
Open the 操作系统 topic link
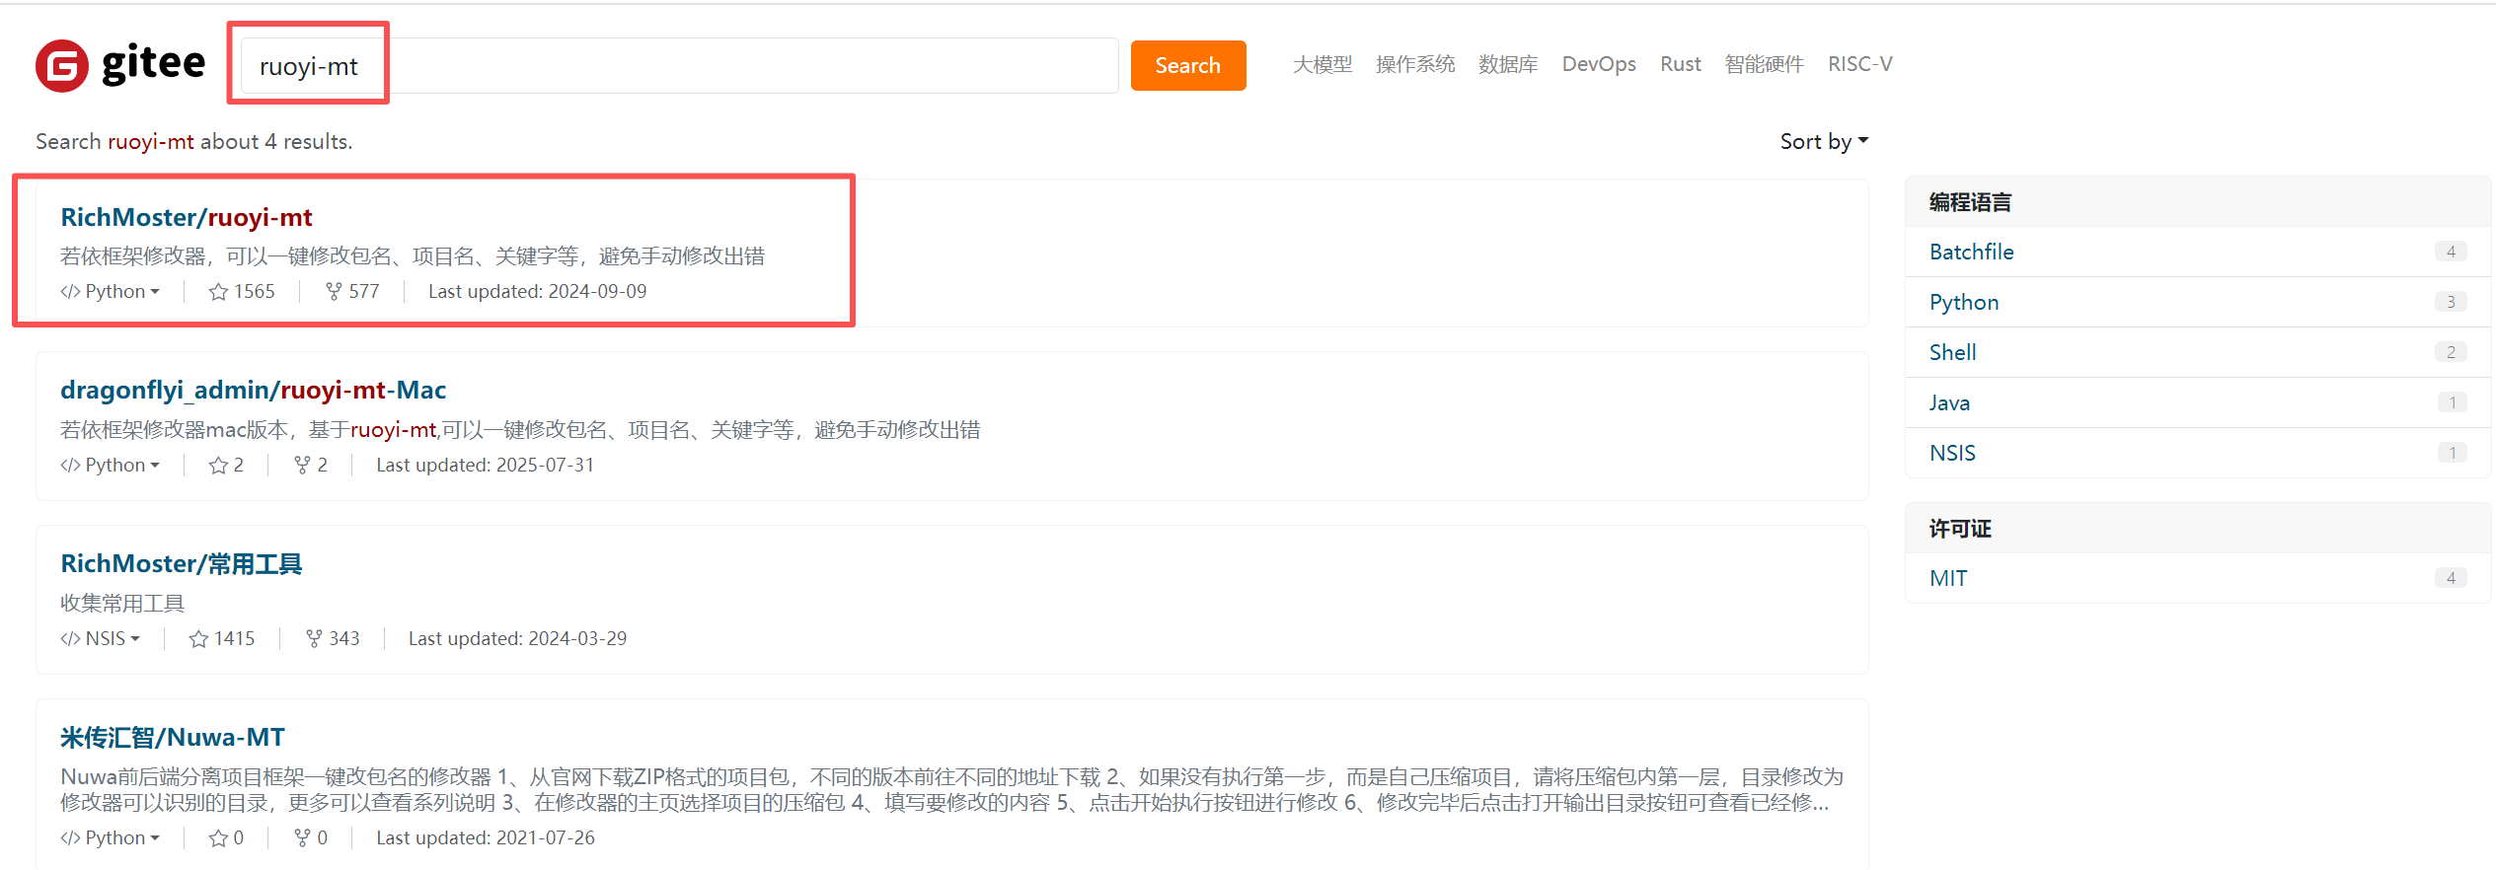point(1415,64)
